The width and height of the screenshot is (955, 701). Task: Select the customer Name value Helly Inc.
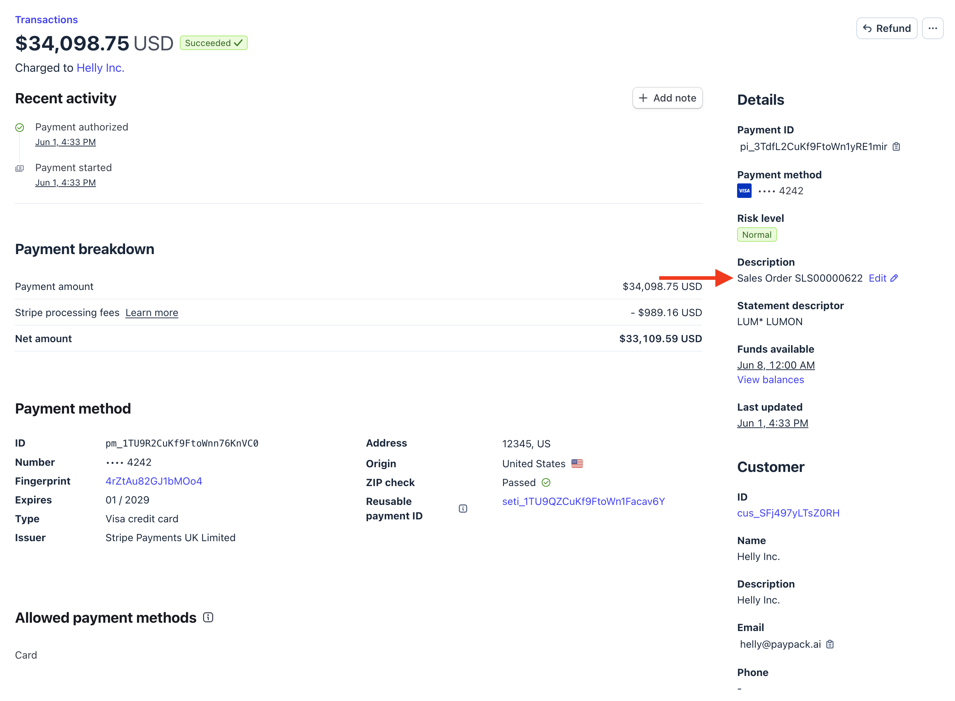point(758,556)
